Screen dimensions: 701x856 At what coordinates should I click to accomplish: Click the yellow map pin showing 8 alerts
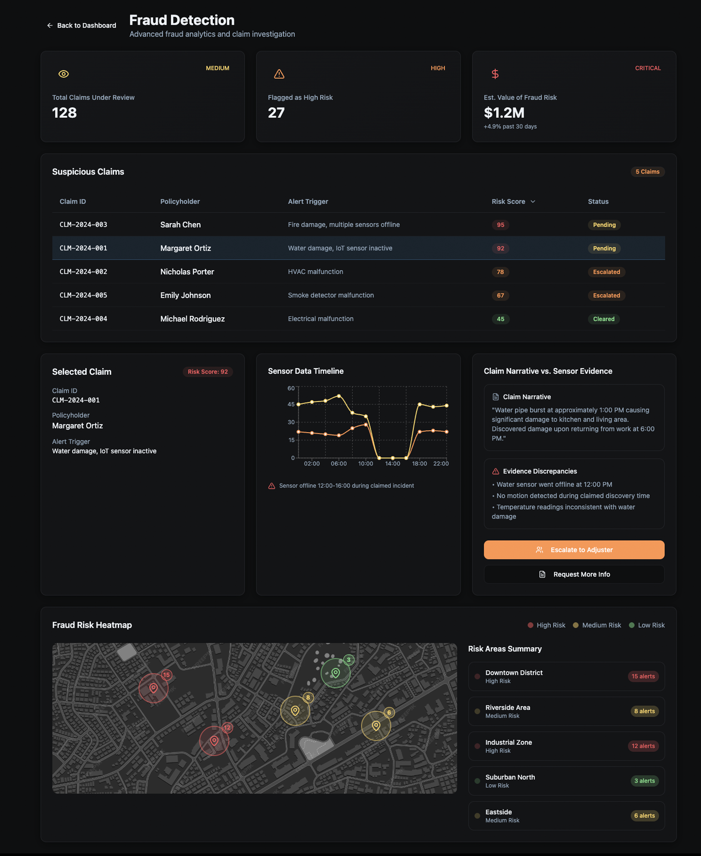point(295,710)
